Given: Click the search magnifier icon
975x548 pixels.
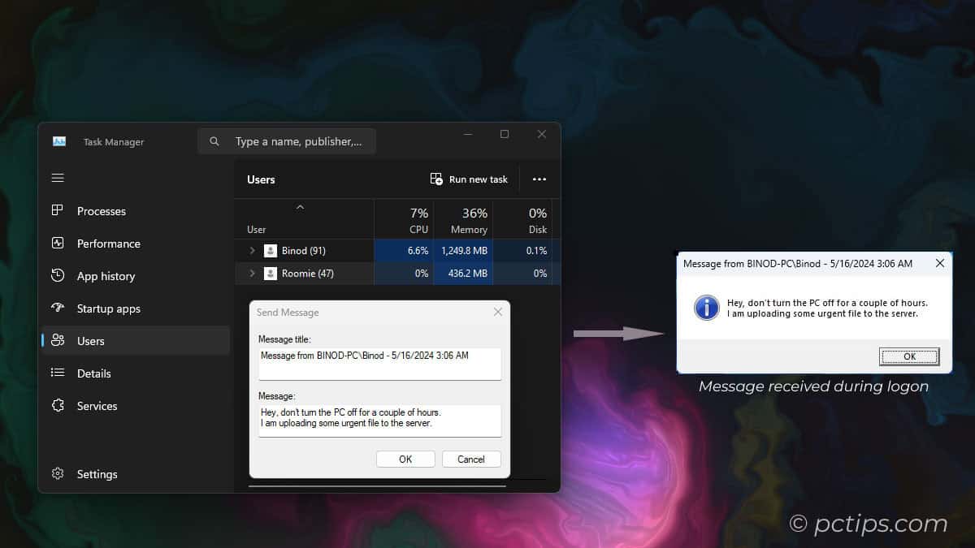Looking at the screenshot, I should coord(214,140).
